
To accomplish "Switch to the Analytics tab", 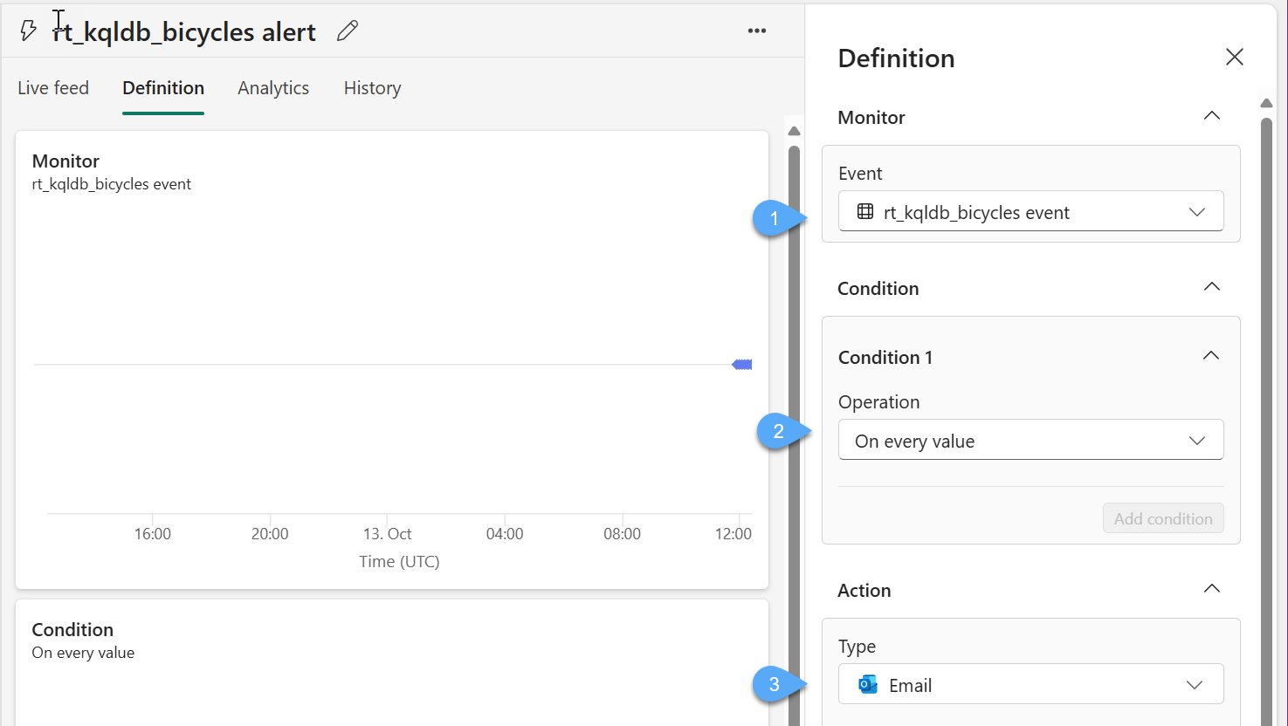I will (273, 88).
